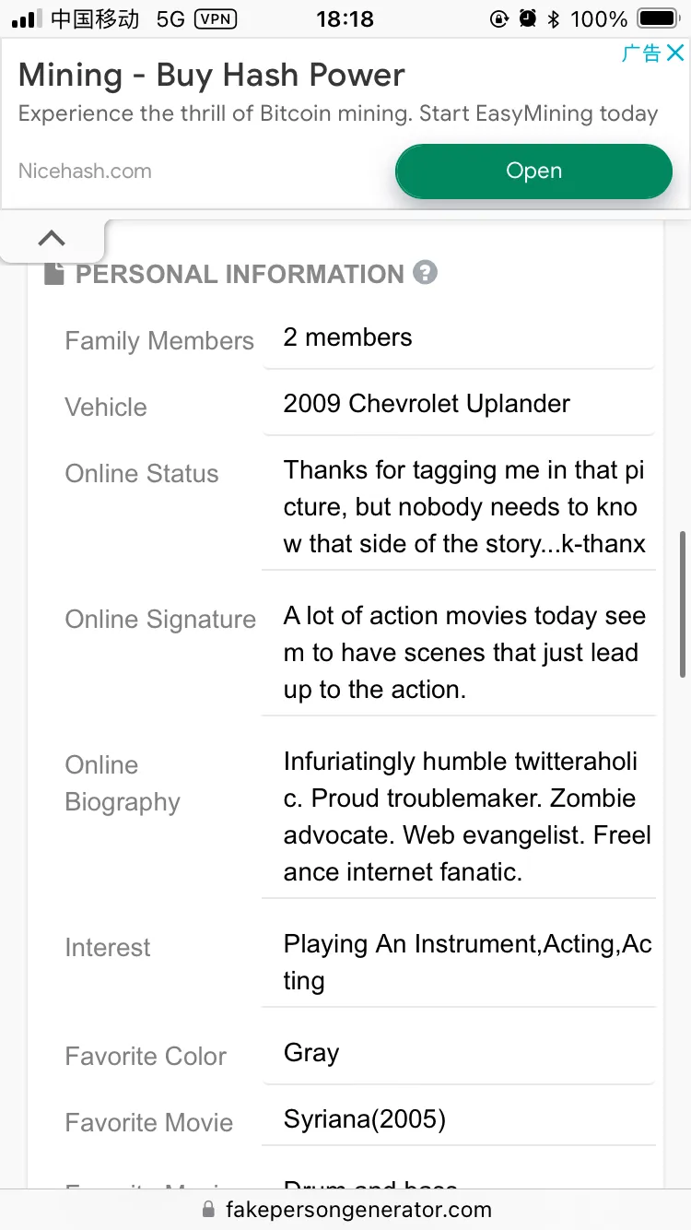Click the 广告 ad label
691x1230 pixels.
(640, 53)
